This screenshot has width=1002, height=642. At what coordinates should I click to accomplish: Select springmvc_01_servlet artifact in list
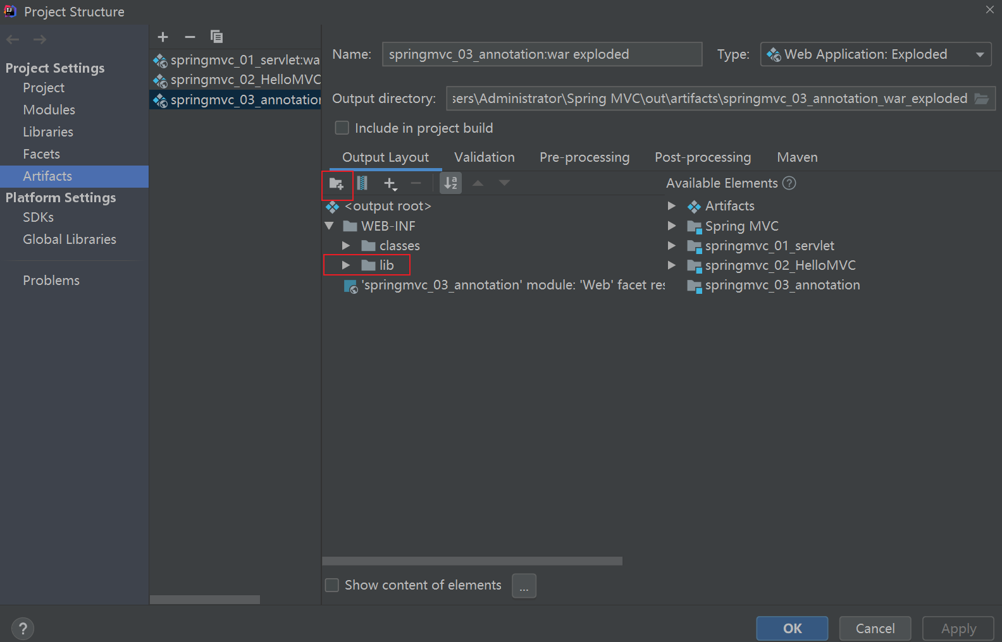point(235,60)
